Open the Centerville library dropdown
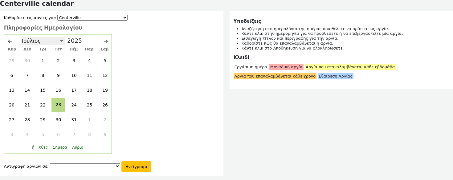This screenshot has height=180, width=453. pyautogui.click(x=92, y=18)
